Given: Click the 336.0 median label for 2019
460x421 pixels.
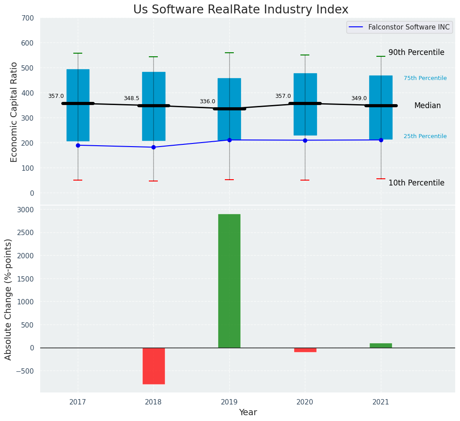Looking at the screenshot, I should tap(207, 101).
